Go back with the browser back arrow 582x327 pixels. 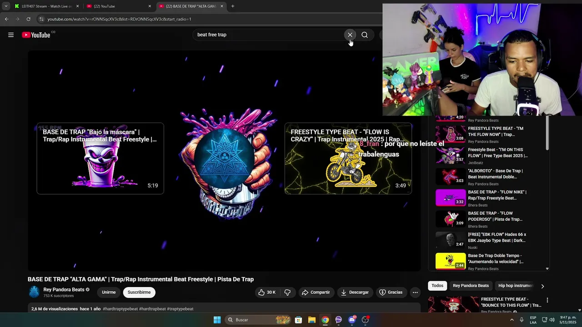pyautogui.click(x=6, y=19)
